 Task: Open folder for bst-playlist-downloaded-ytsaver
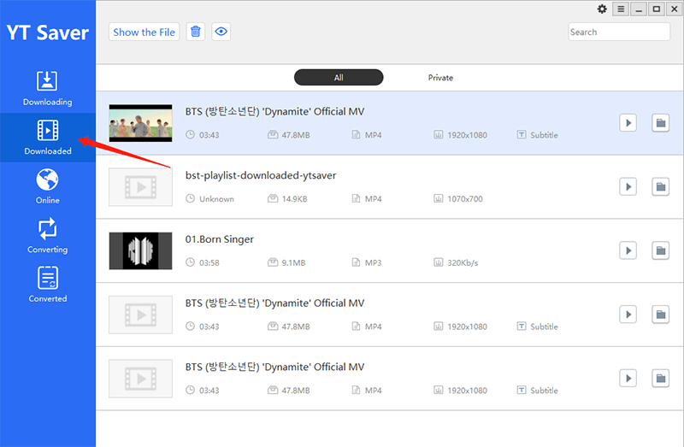(x=660, y=186)
